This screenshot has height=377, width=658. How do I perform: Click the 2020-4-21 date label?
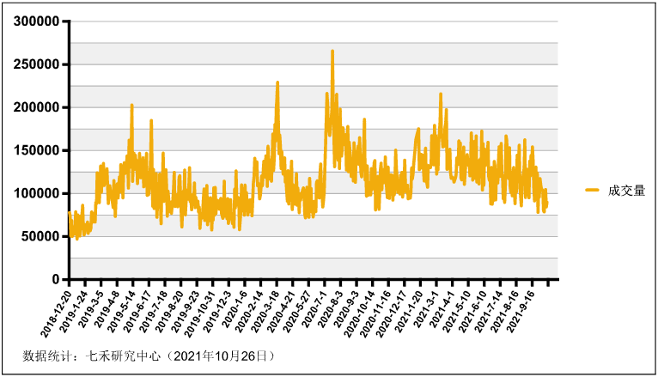click(281, 311)
